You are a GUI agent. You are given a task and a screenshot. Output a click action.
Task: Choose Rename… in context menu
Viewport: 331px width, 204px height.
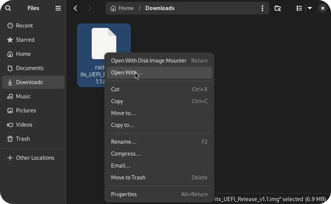pyautogui.click(x=159, y=142)
